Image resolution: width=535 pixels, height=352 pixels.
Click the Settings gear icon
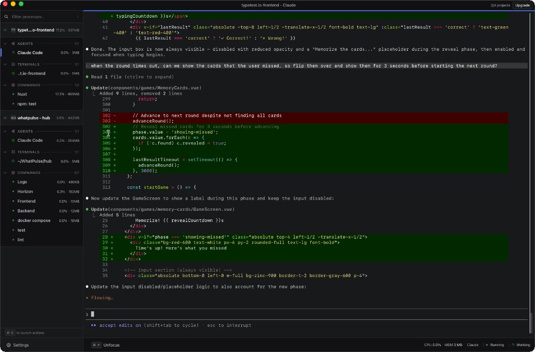pyautogui.click(x=9, y=345)
